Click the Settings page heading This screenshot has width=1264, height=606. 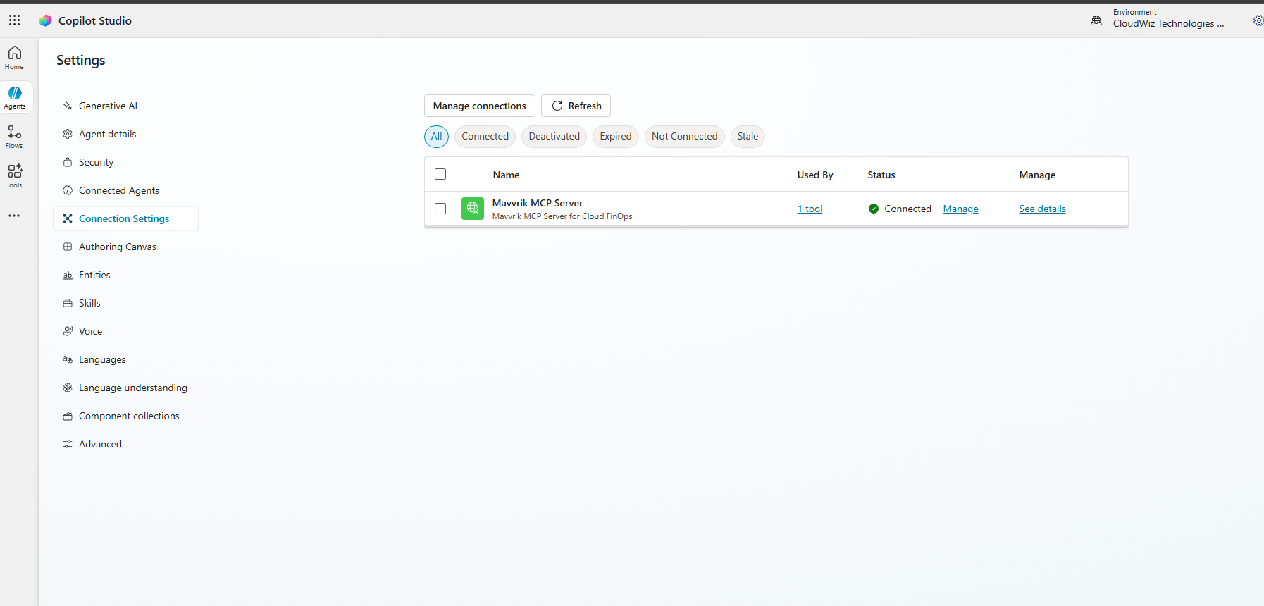80,60
